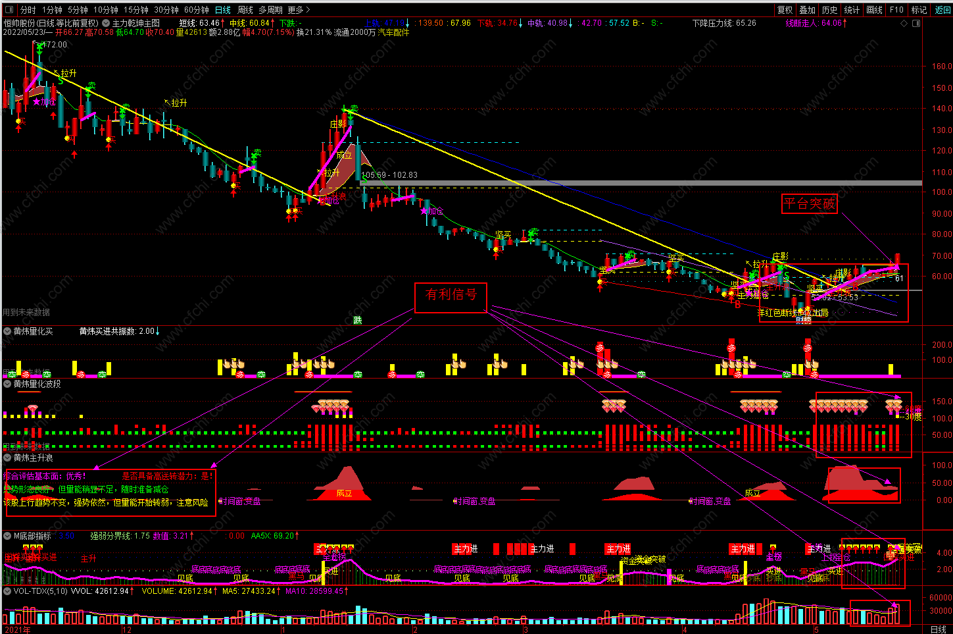Open VOL-TDX indicator settings icon
Screen dimensions: 953x634
point(7,591)
